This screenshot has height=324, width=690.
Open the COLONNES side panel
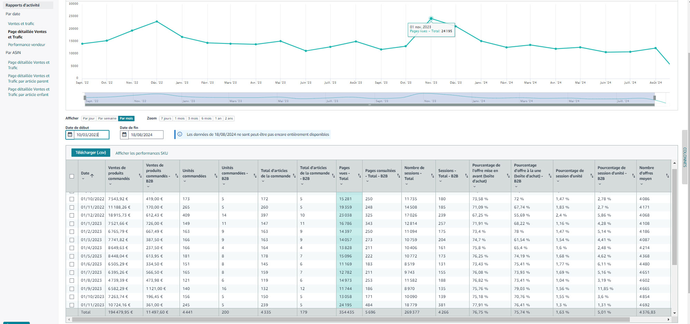(x=685, y=157)
